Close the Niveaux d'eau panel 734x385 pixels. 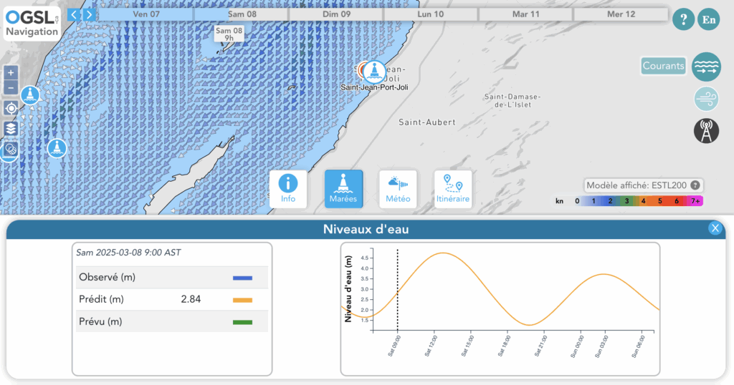(715, 228)
